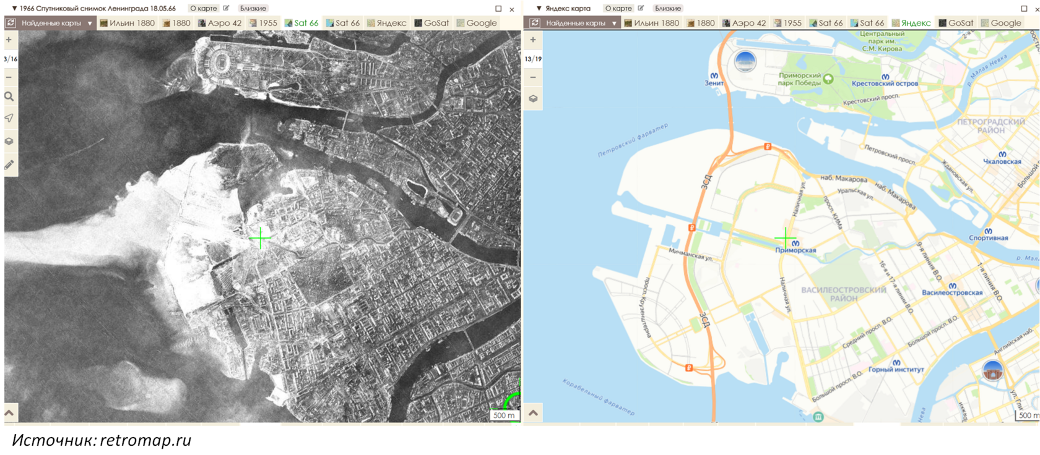Collapse the 1966 Спутниковый снимок panel triangle
The width and height of the screenshot is (1040, 455).
coord(14,9)
